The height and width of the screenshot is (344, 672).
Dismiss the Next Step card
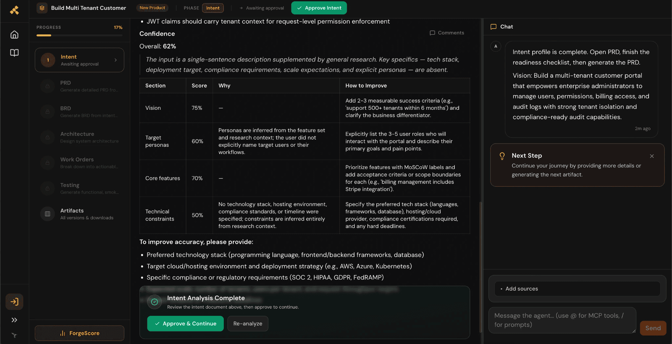tap(652, 156)
